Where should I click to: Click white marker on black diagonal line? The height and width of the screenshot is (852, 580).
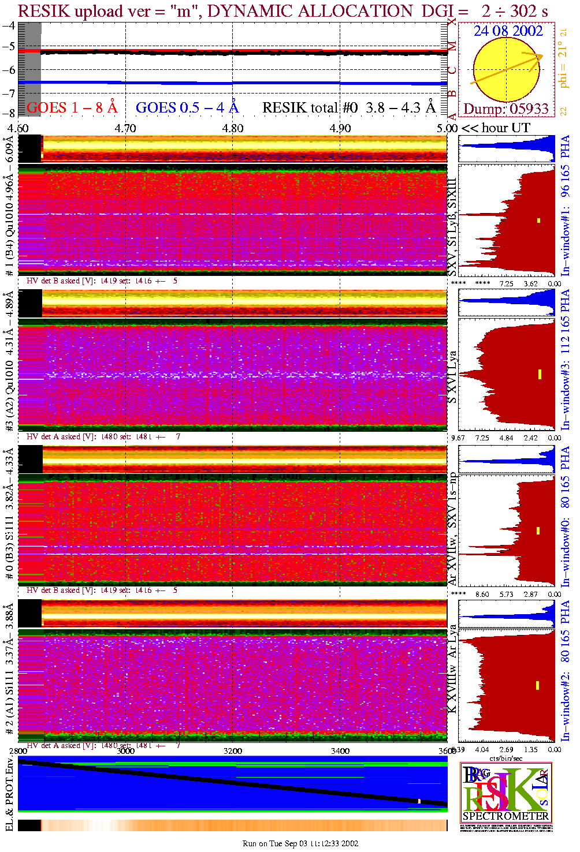(419, 801)
